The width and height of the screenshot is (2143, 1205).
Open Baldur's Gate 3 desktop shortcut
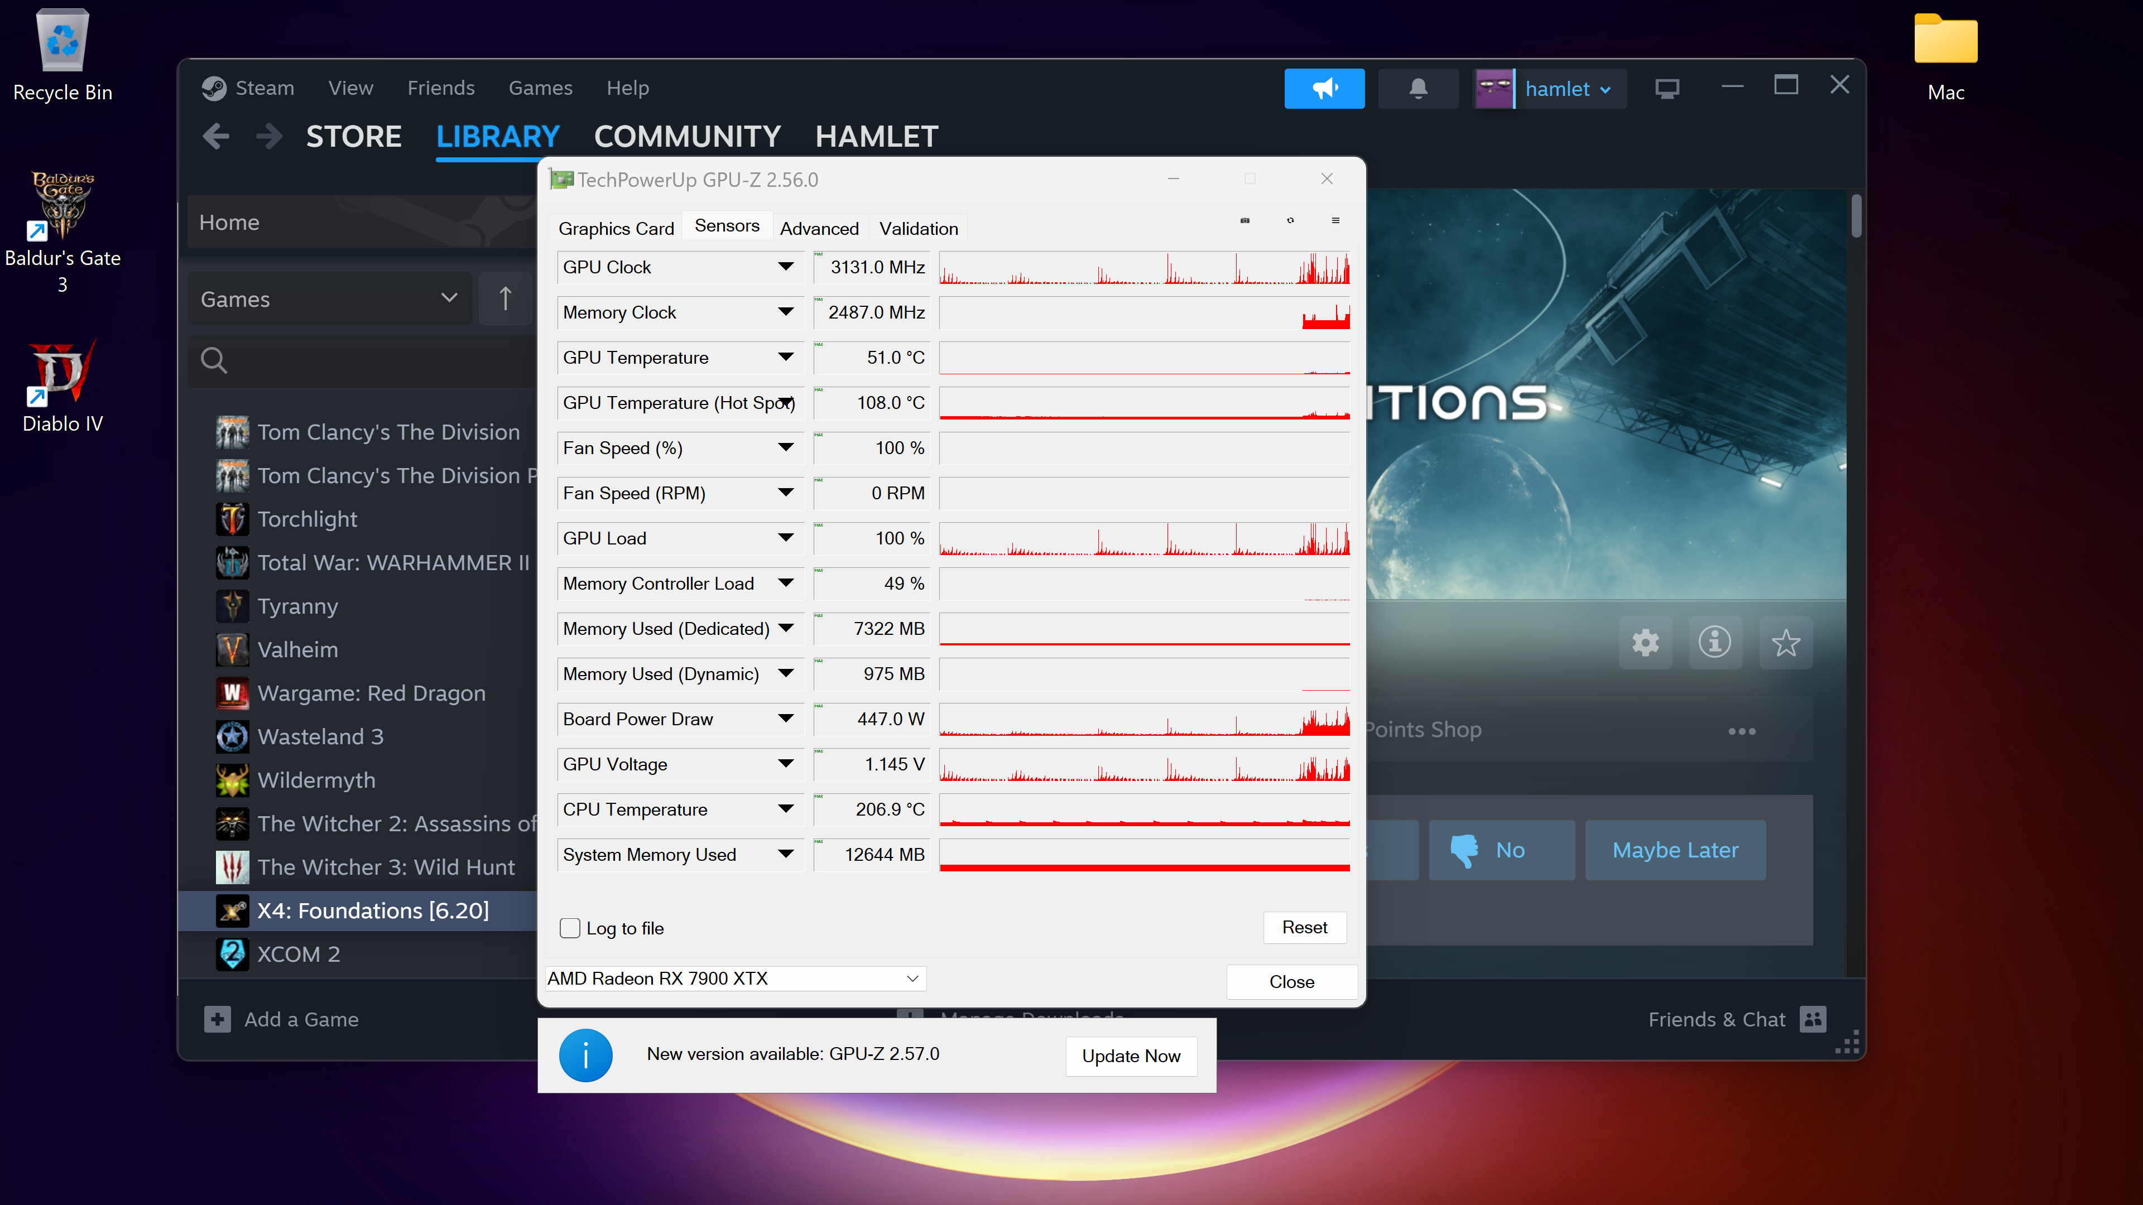coord(63,232)
